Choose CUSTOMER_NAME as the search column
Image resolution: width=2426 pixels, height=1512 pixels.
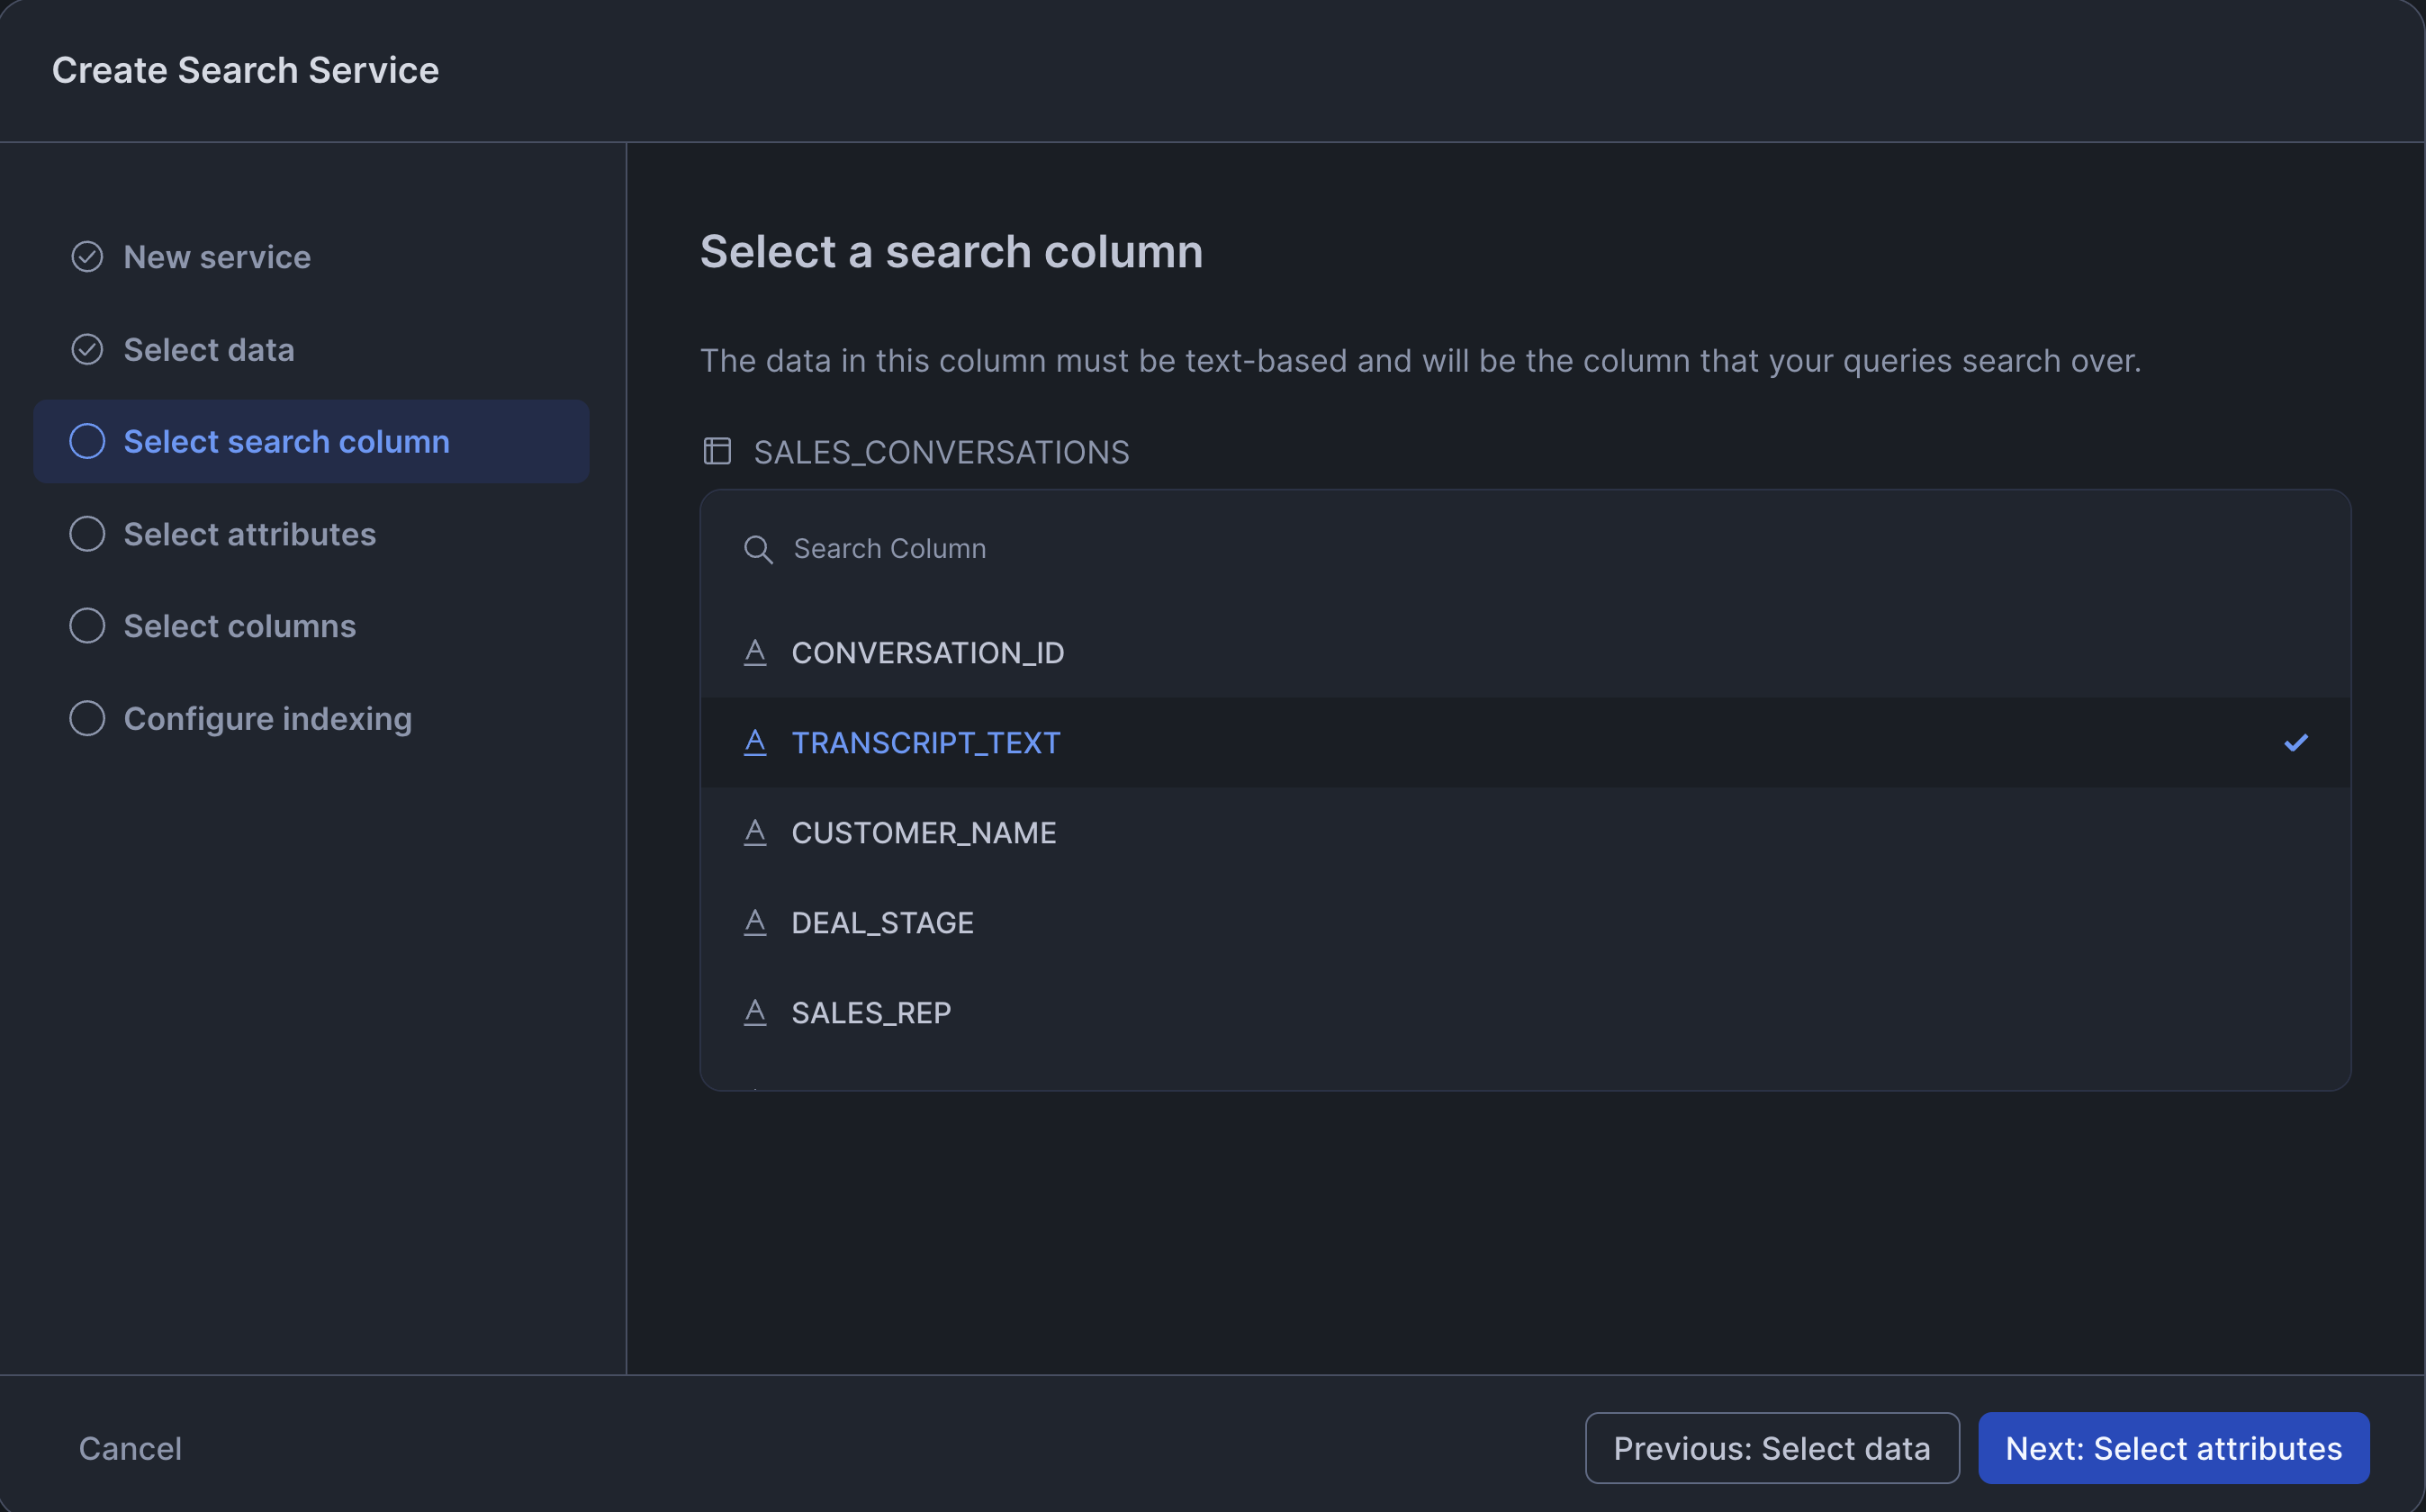click(x=923, y=833)
